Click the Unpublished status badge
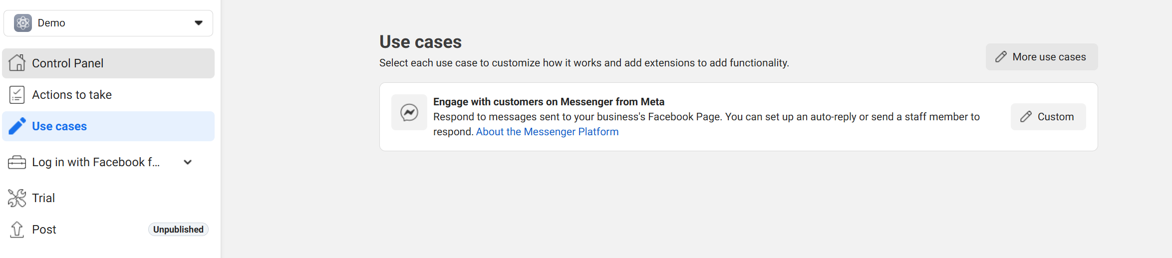The image size is (1172, 258). [178, 230]
